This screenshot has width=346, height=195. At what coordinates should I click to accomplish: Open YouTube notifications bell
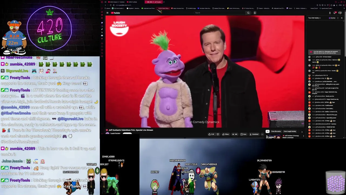click(335, 13)
